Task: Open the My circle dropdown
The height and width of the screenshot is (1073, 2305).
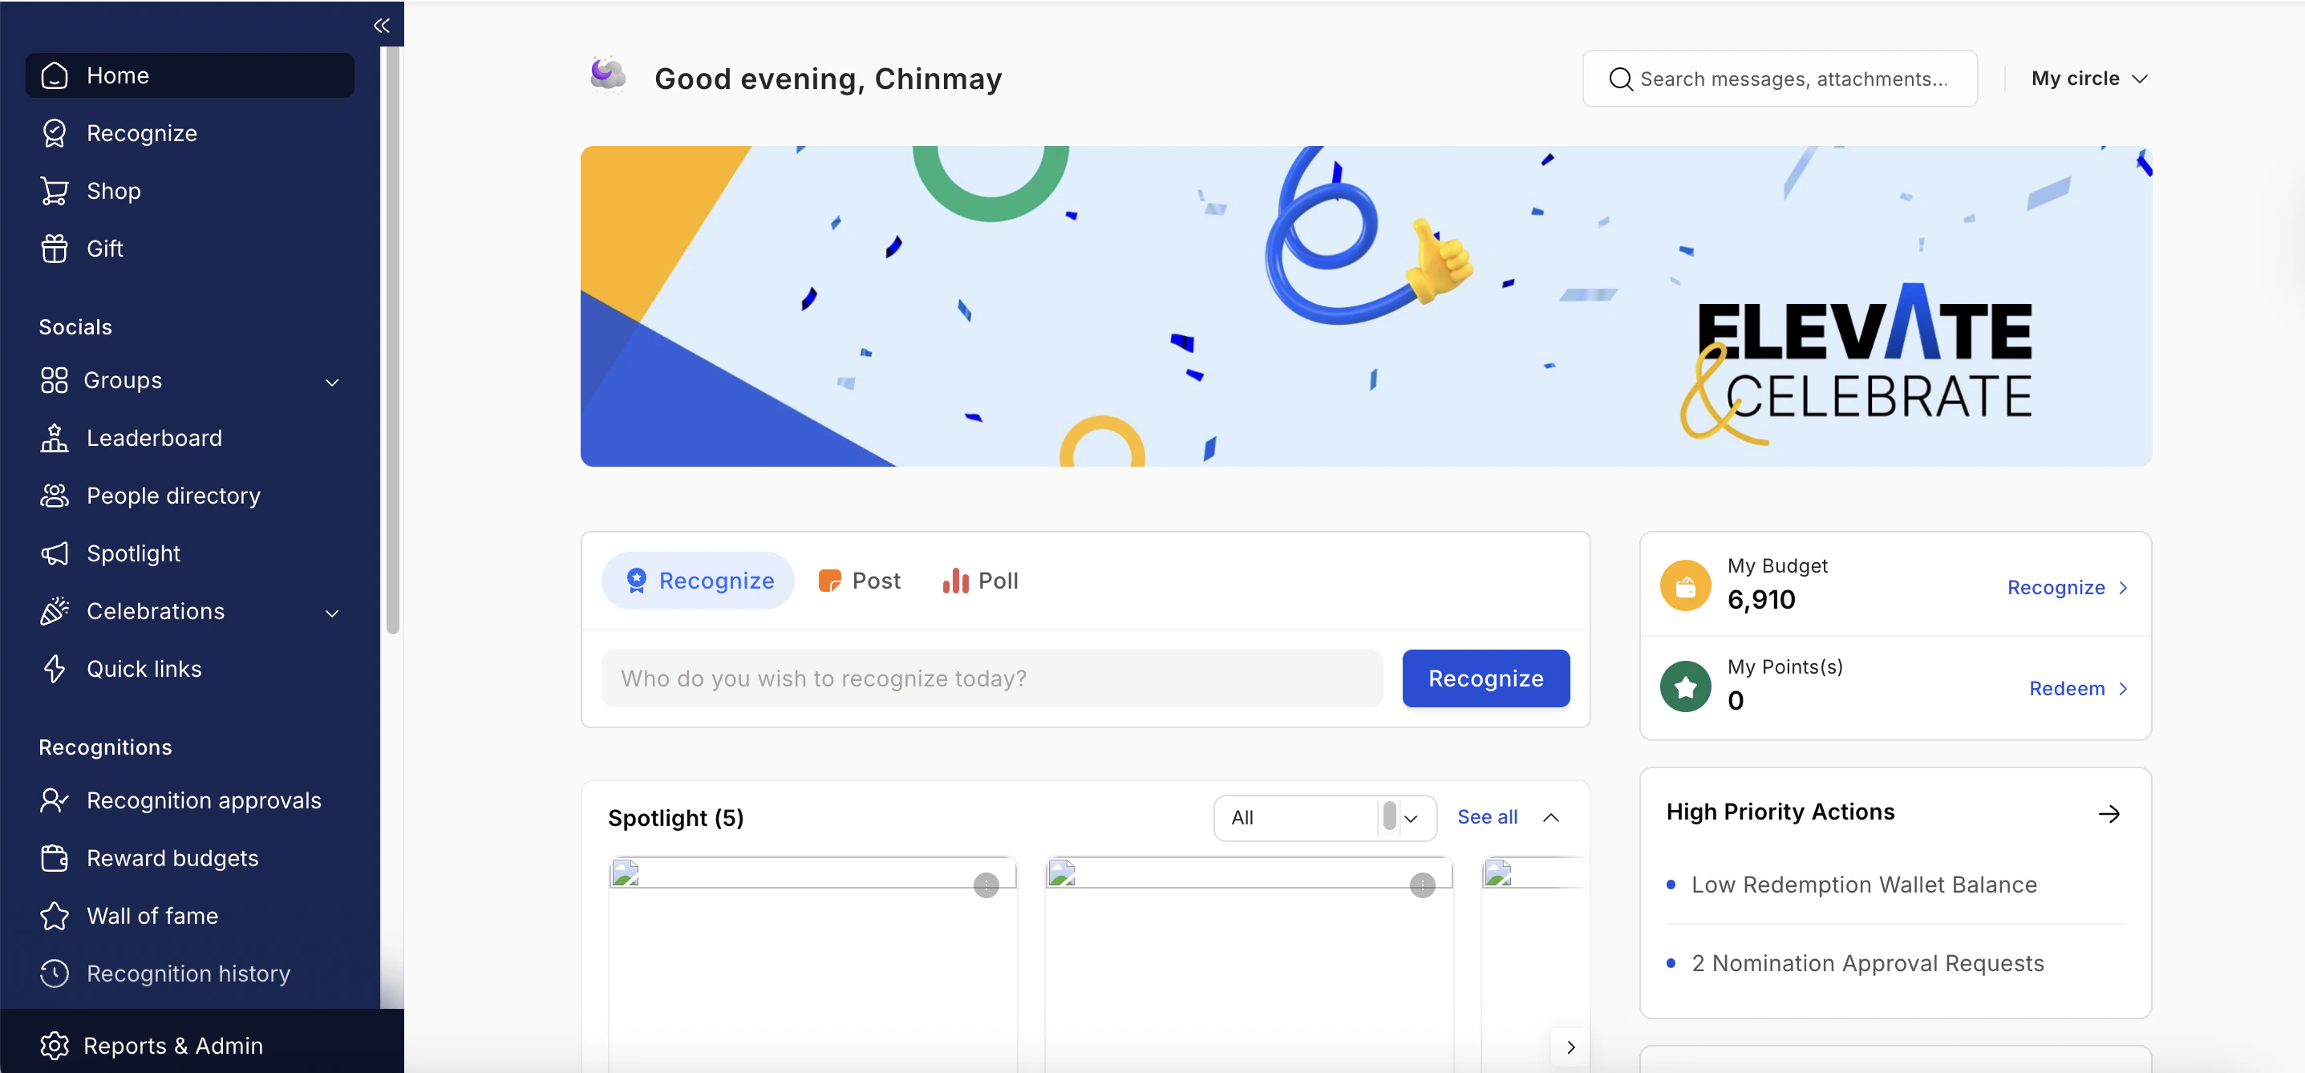Action: [2088, 79]
